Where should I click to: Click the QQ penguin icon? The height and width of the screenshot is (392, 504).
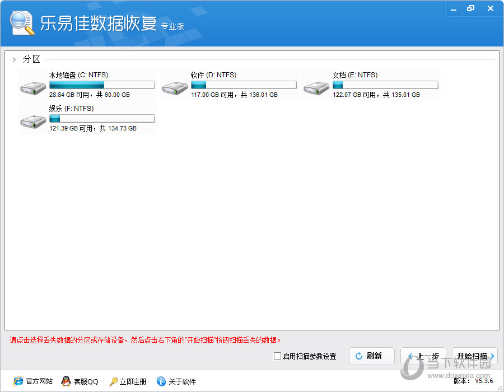tap(66, 381)
